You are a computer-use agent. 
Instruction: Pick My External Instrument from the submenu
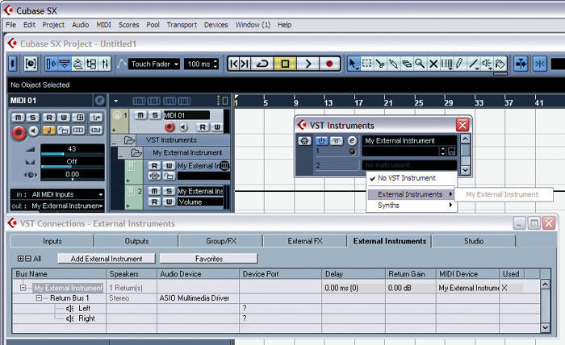point(502,194)
